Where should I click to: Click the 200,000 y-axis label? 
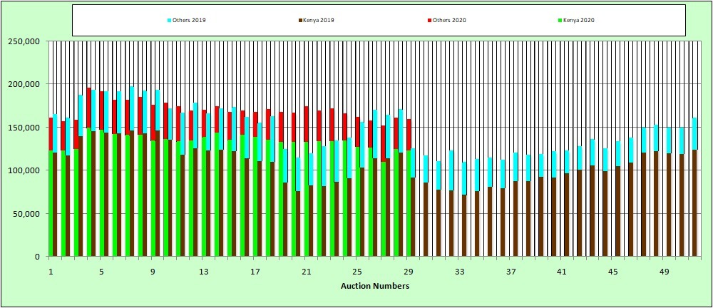[25, 84]
